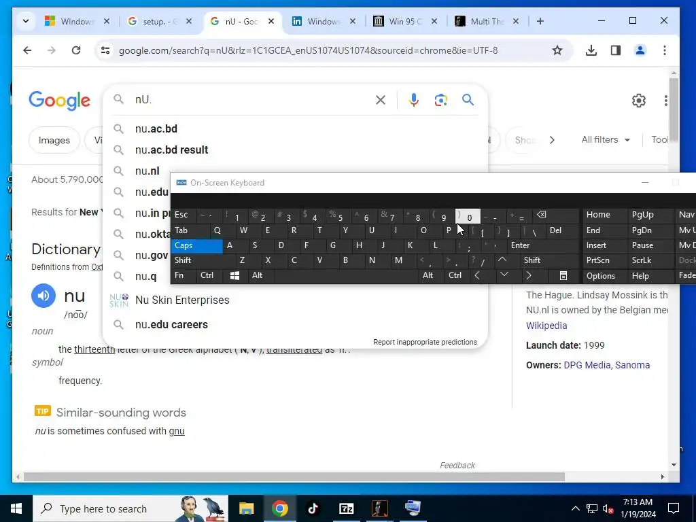The width and height of the screenshot is (696, 522).
Task: Open Chrome profile avatar
Action: [640, 50]
